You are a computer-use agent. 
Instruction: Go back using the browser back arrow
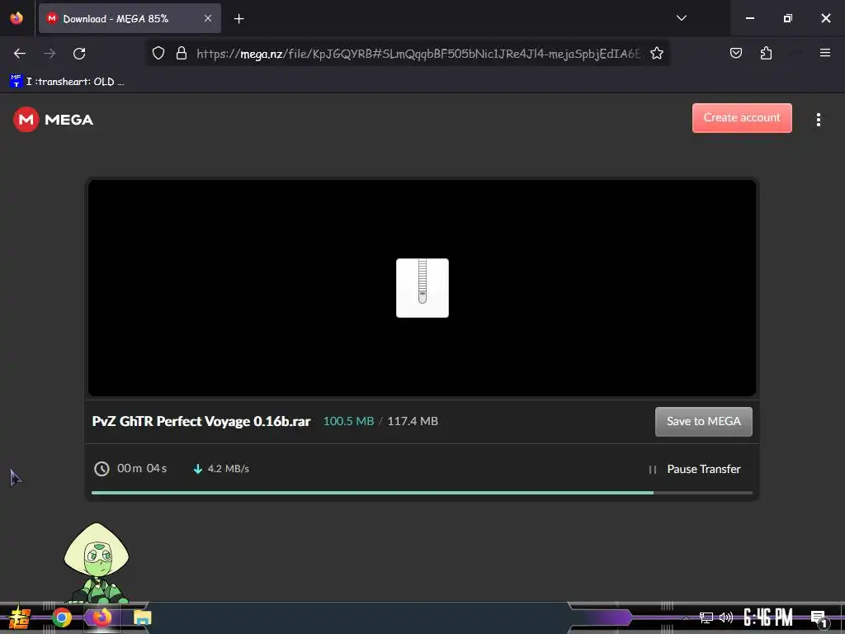click(20, 54)
